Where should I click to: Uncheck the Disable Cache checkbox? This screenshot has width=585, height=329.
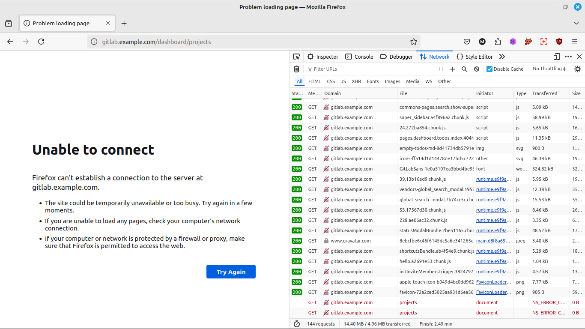click(489, 69)
